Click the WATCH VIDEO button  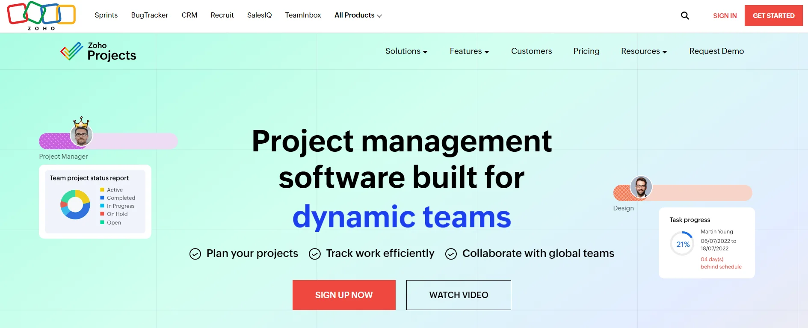click(x=459, y=295)
